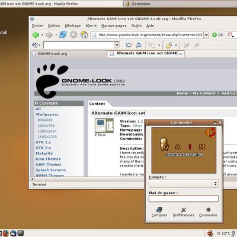Follow the Other type link
The height and width of the screenshot is (237, 237).
tap(137, 126)
